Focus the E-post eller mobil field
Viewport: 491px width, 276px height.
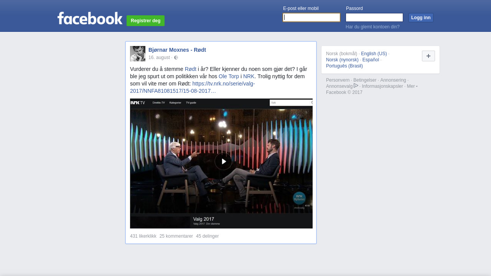point(311,18)
